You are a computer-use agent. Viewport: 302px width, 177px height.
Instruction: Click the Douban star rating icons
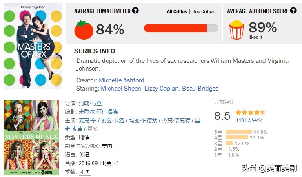[251, 112]
